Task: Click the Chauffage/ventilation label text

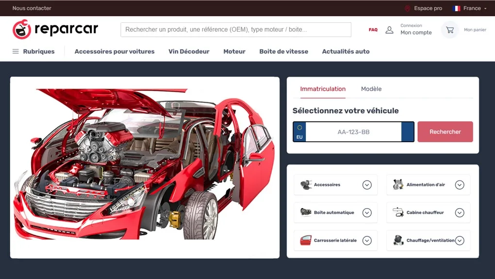Action: (x=430, y=240)
